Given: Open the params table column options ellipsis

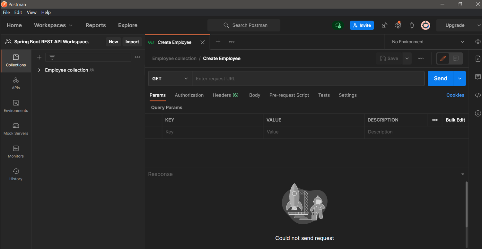Looking at the screenshot, I should pyautogui.click(x=435, y=120).
